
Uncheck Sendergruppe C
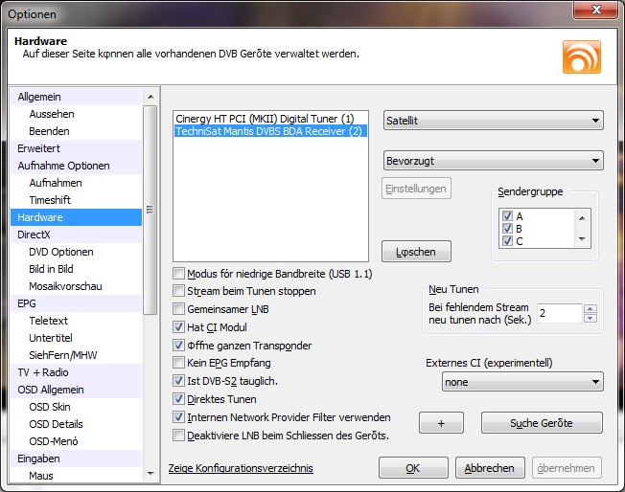(507, 241)
